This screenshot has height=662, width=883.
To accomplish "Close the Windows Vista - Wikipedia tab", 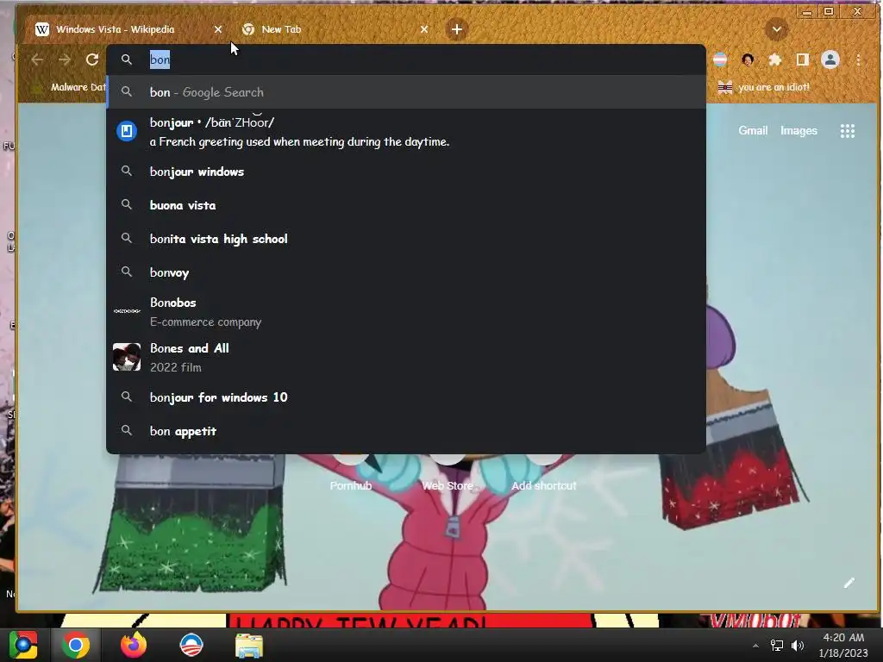I will tap(218, 29).
